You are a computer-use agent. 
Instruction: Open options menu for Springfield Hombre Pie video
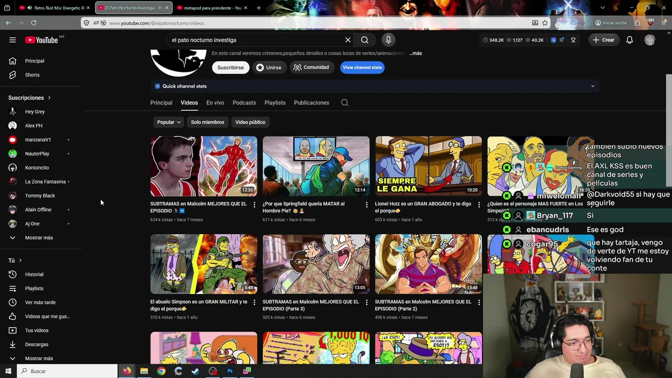pyautogui.click(x=366, y=204)
